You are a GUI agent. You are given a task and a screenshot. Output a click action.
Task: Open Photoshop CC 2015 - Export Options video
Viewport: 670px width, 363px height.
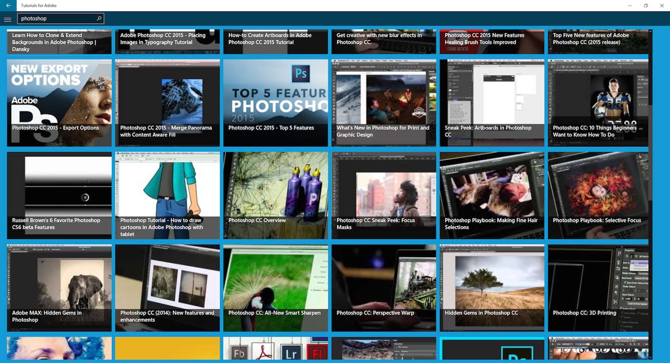coord(59,103)
